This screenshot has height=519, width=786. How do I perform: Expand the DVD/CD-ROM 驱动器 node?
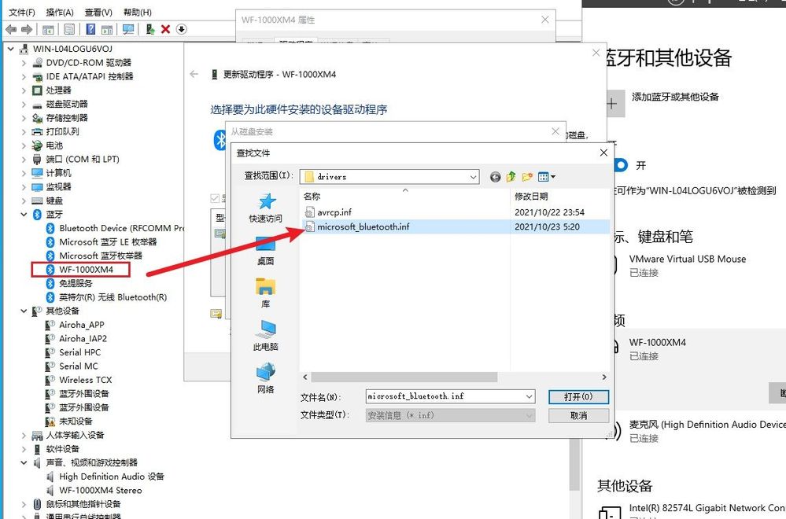(x=24, y=63)
